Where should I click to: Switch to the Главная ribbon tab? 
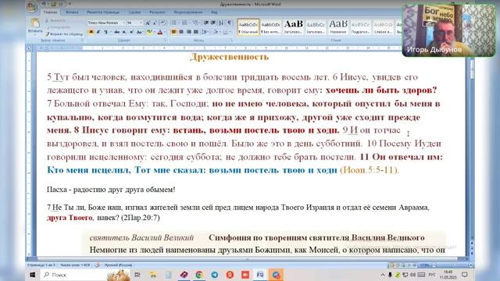tap(50, 12)
